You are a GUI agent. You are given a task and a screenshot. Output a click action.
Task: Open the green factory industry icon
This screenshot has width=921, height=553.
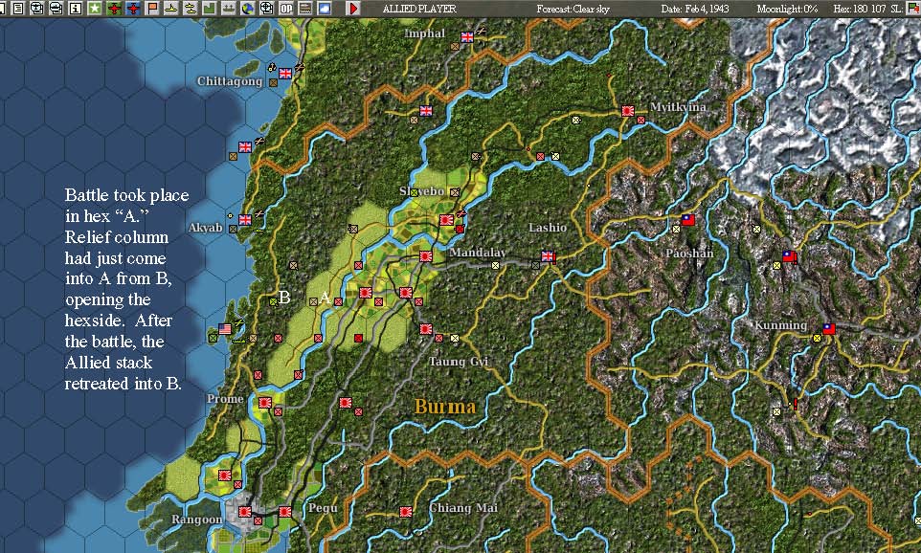click(x=209, y=9)
